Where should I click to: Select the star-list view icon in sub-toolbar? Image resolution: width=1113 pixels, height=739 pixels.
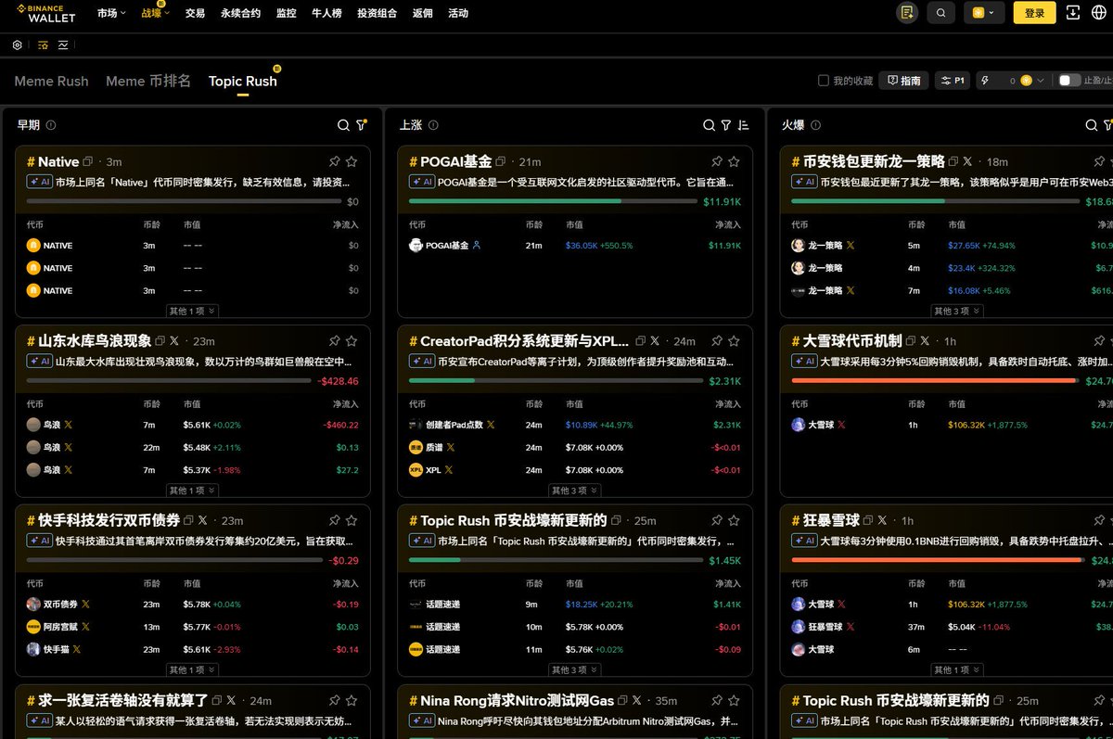(x=43, y=45)
